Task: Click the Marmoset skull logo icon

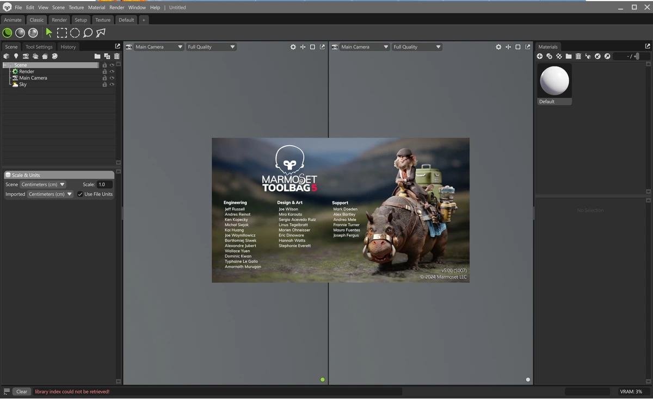Action: point(7,7)
